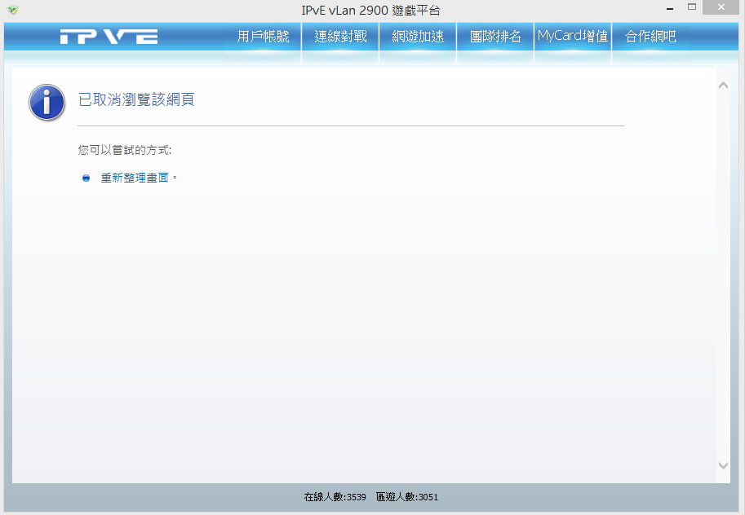This screenshot has width=745, height=515.
Task: Click the 在線人數:3539 status text
Action: pos(335,497)
